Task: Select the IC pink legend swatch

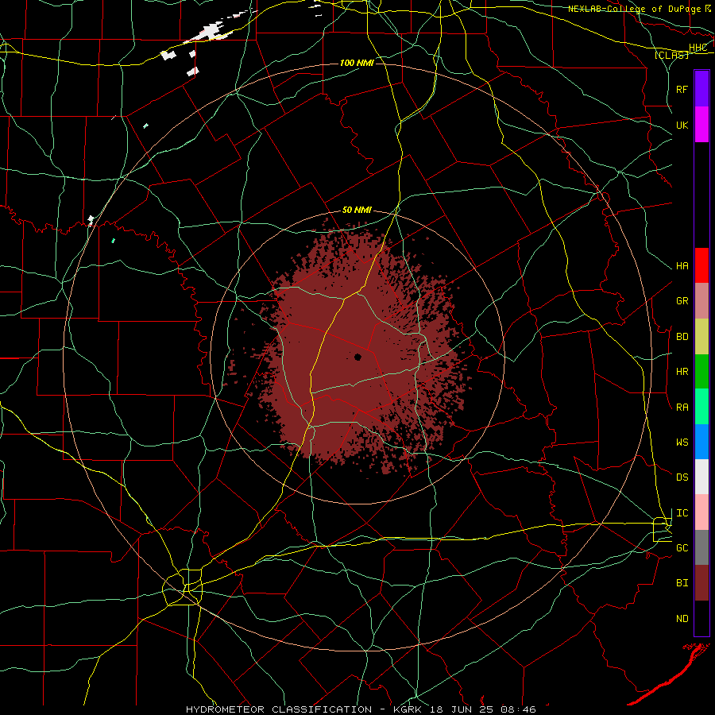Action: (x=701, y=512)
